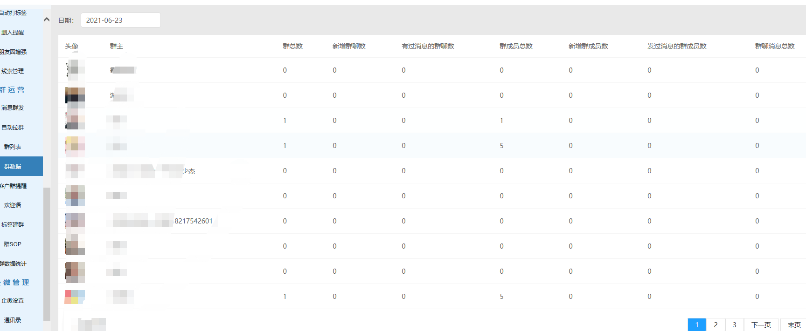This screenshot has width=806, height=331.
Task: Click the avatar in the 8217542601 row
Action: (x=75, y=221)
